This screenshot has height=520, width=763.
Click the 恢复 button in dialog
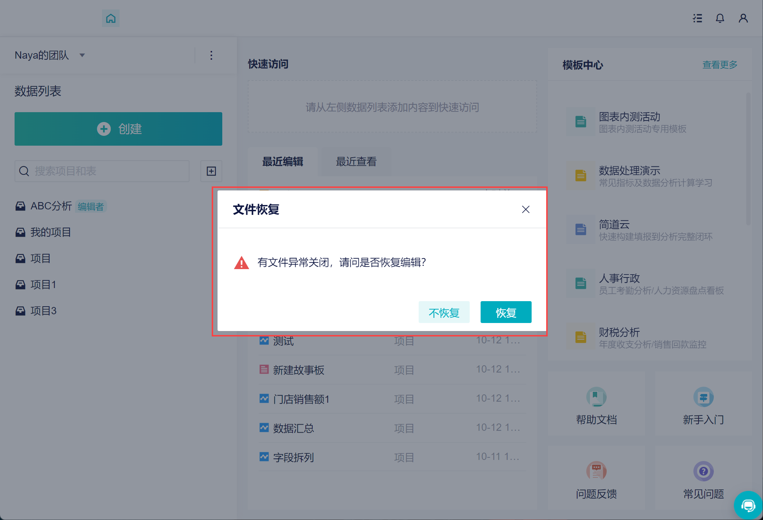pos(506,312)
